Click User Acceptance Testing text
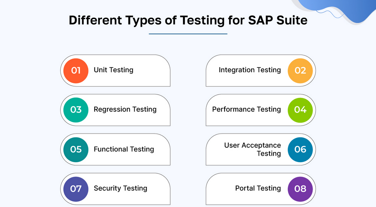The image size is (376, 207). tap(252, 149)
